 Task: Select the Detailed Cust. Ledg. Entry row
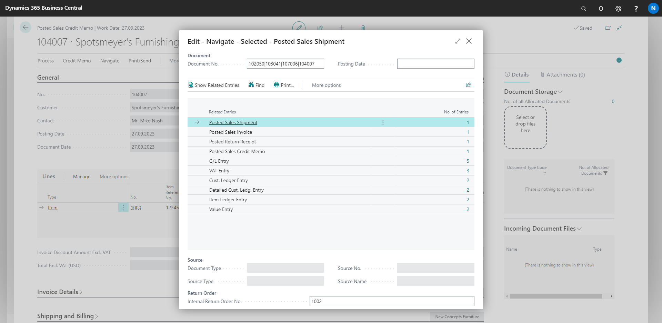[x=331, y=190]
